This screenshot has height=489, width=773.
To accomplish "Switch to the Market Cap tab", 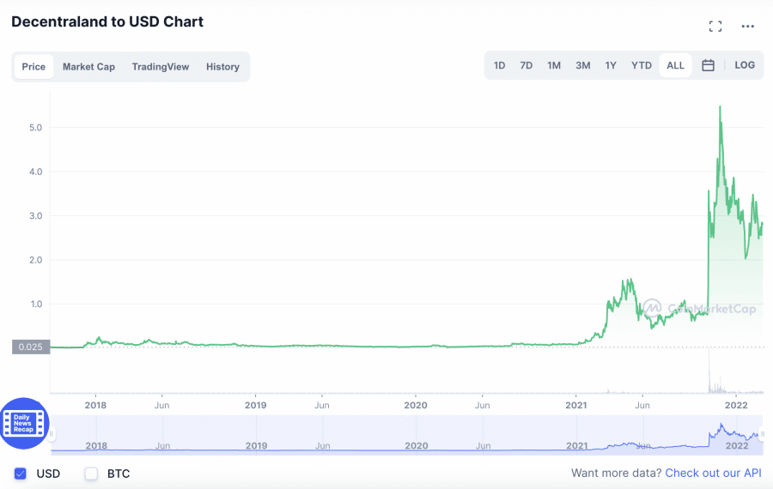I will [x=88, y=67].
